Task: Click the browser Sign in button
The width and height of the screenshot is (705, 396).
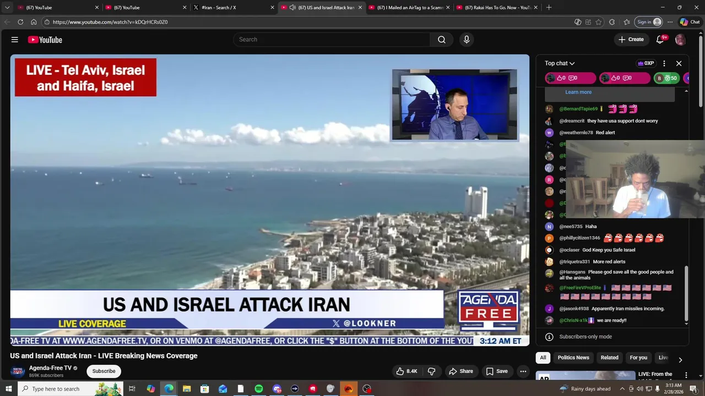Action: coord(648,22)
